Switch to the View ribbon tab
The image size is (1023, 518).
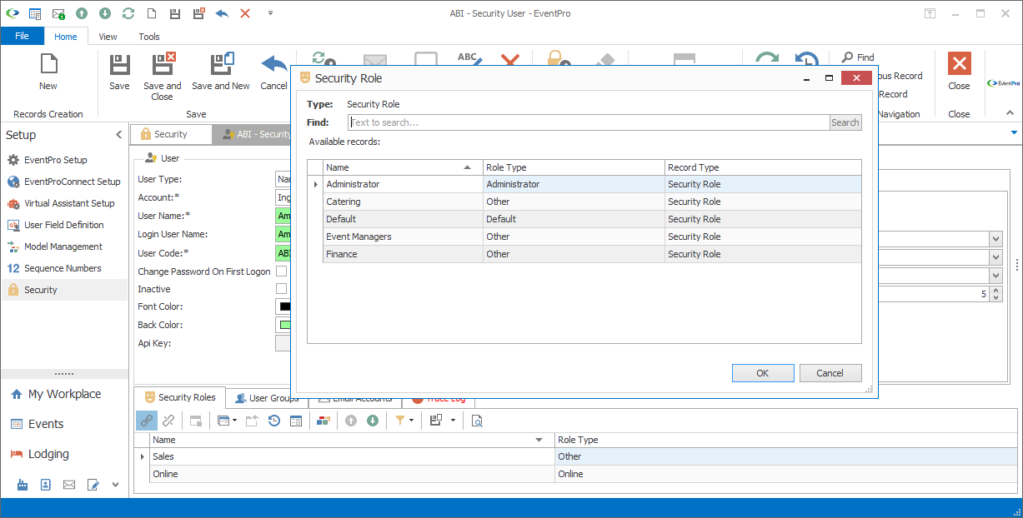coord(108,37)
